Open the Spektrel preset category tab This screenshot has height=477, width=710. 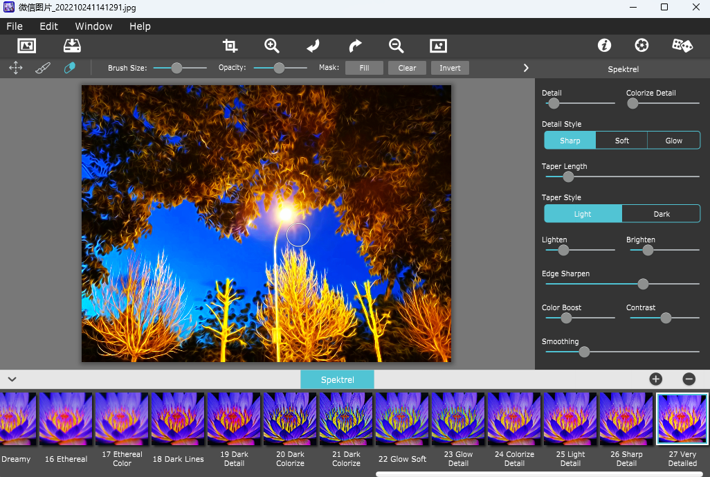(x=337, y=379)
